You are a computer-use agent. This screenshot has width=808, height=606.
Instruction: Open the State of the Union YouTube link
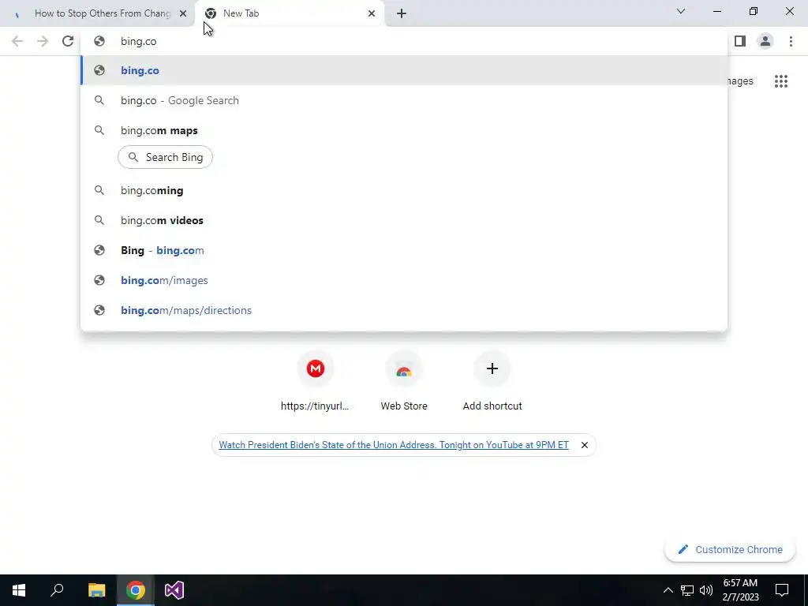pyautogui.click(x=394, y=445)
